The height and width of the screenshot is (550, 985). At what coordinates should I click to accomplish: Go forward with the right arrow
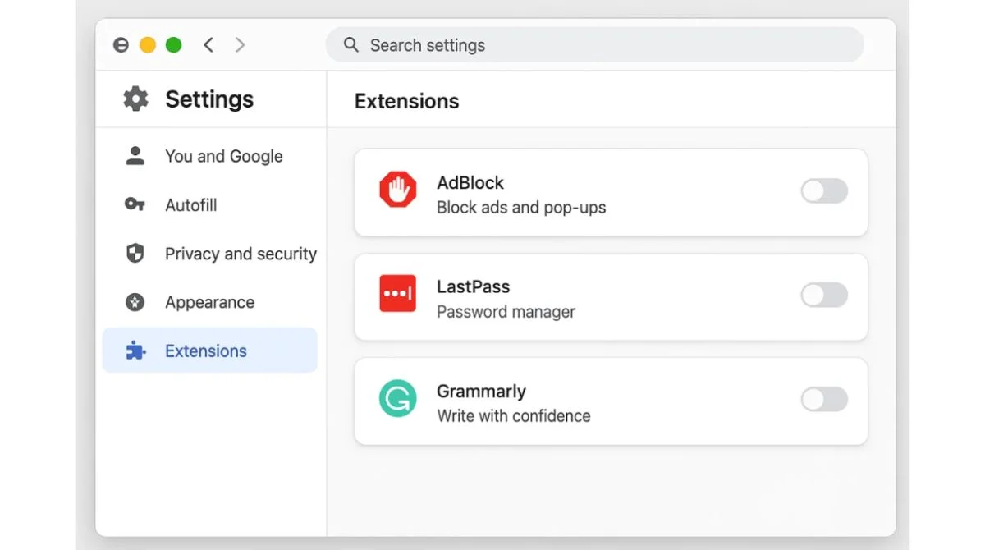click(x=240, y=45)
